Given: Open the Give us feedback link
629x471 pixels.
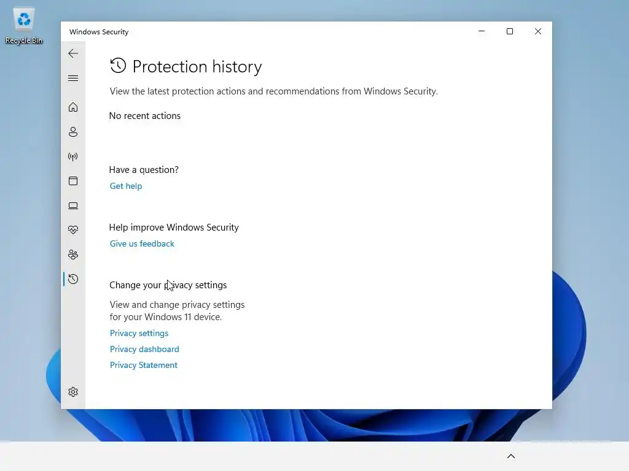Looking at the screenshot, I should pos(142,243).
